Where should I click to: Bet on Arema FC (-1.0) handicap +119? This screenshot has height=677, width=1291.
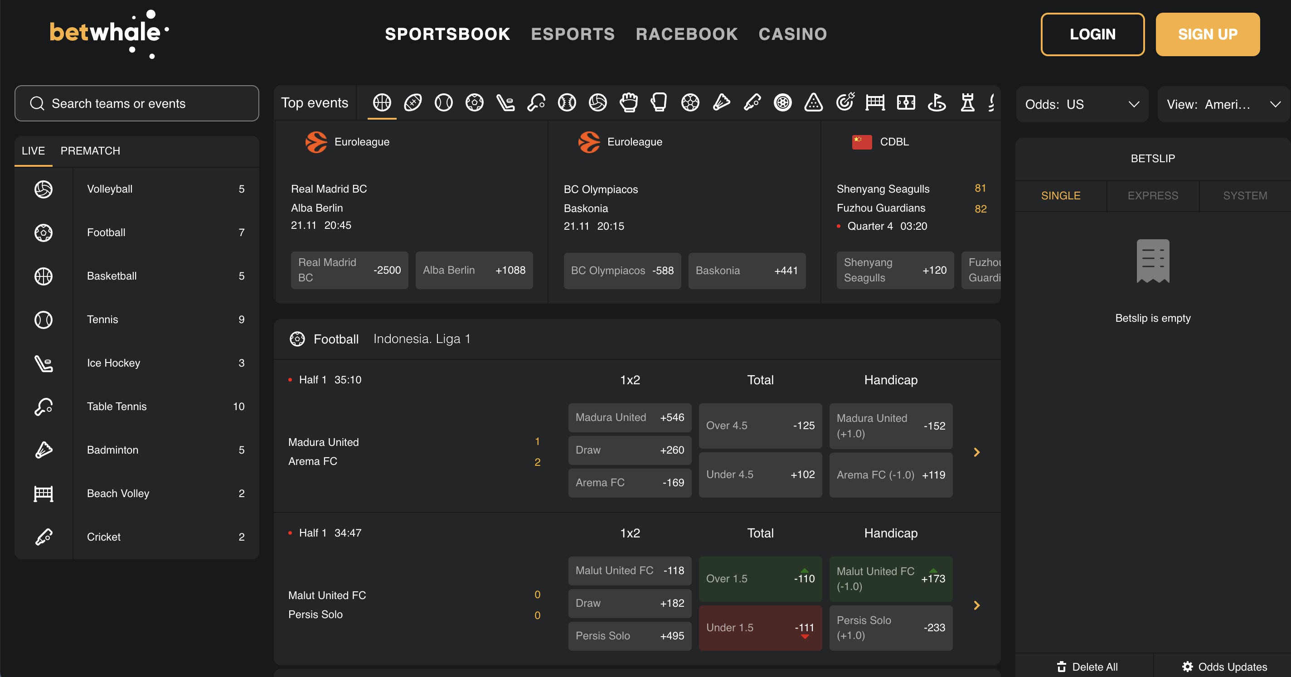pyautogui.click(x=891, y=474)
